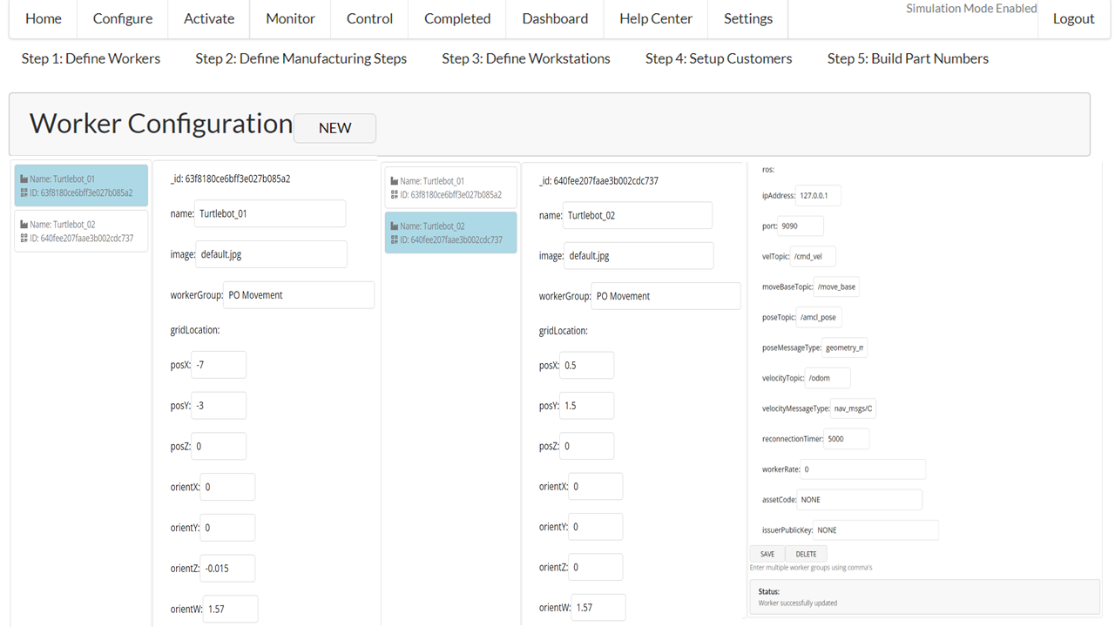Image resolution: width=1115 pixels, height=627 pixels.
Task: Go to the Monitor page
Action: [x=290, y=18]
